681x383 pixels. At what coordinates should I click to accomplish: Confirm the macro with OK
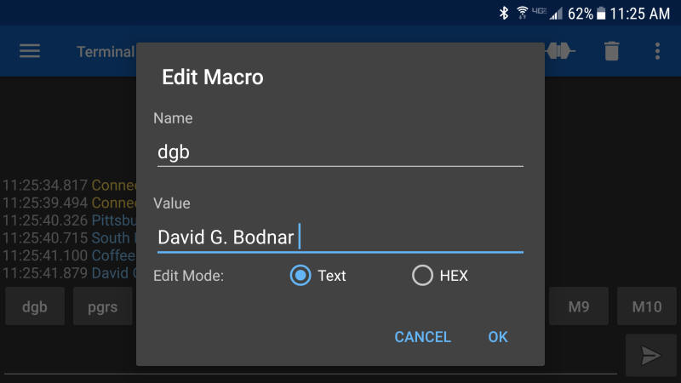point(498,337)
